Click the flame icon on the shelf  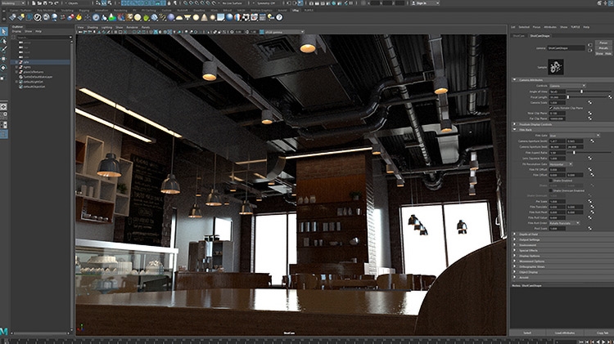(x=79, y=17)
